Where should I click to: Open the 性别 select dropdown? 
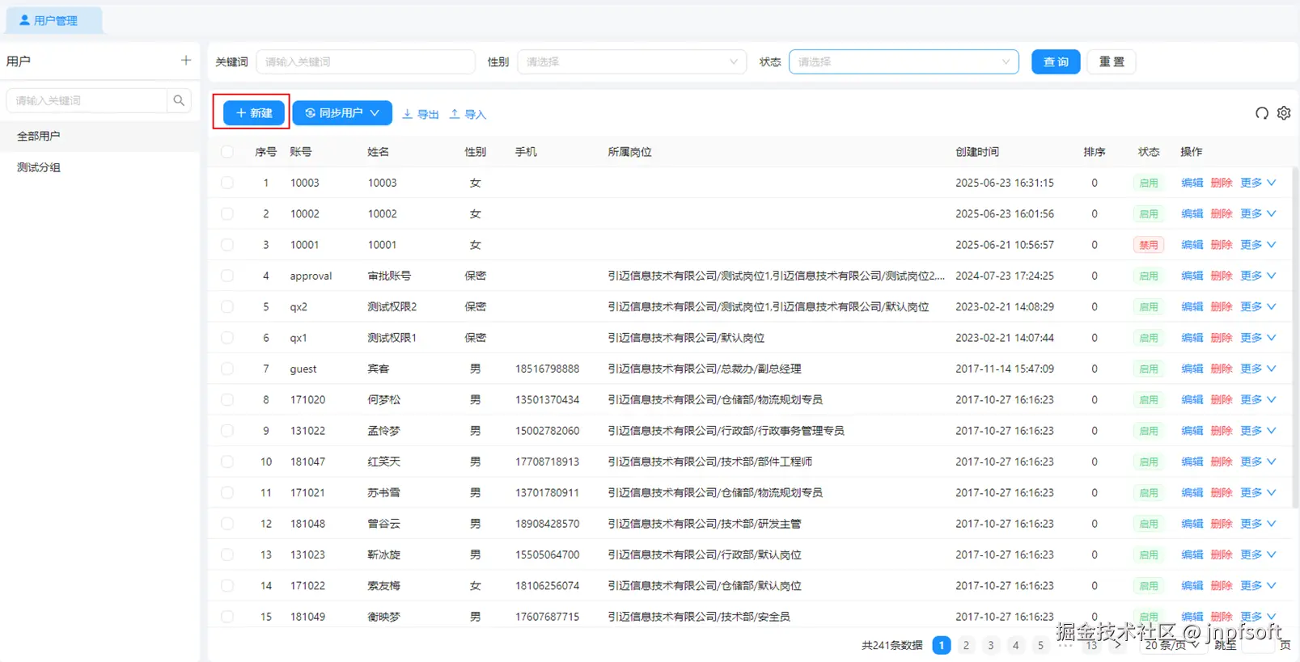(x=631, y=61)
